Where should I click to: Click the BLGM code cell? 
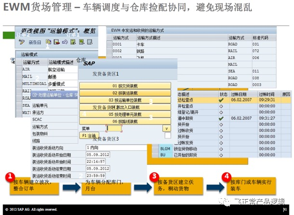click(x=165, y=149)
